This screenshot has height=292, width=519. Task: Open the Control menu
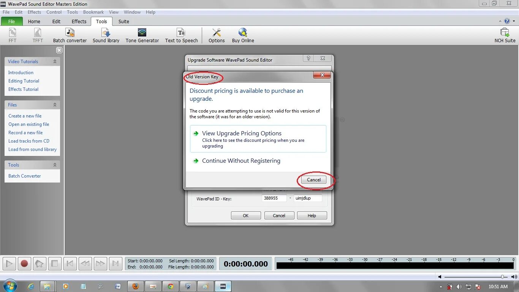(54, 12)
